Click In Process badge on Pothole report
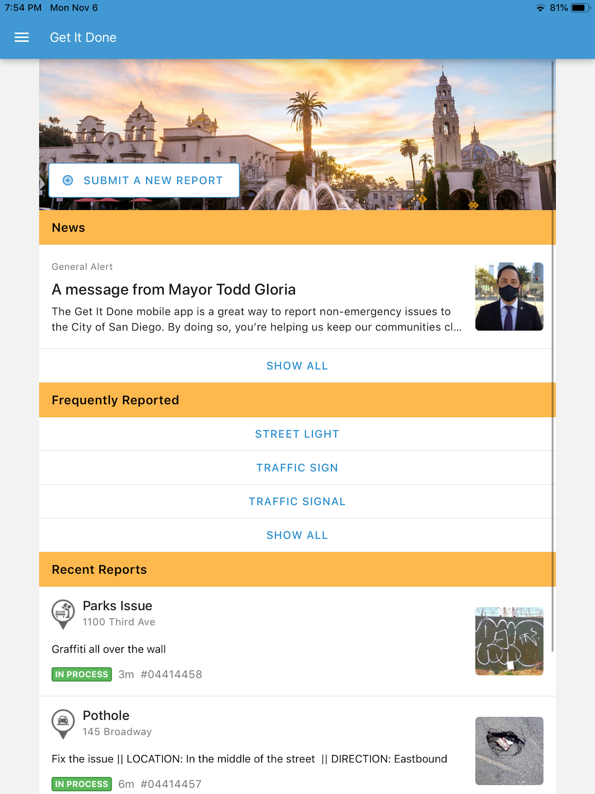595x794 pixels. tap(81, 784)
